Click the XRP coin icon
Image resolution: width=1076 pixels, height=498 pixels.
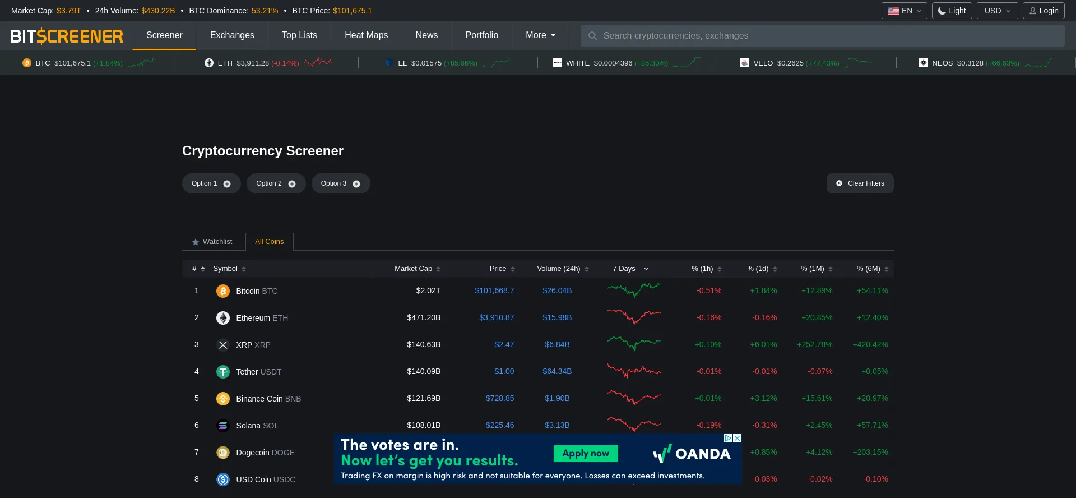pyautogui.click(x=223, y=345)
